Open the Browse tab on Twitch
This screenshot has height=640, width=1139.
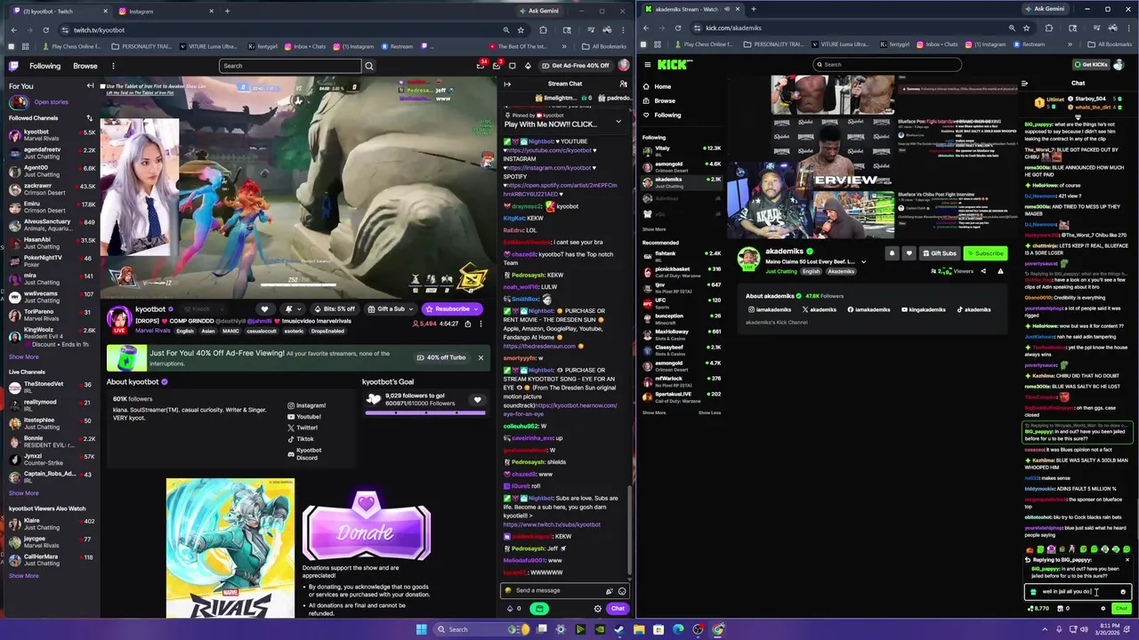(85, 66)
